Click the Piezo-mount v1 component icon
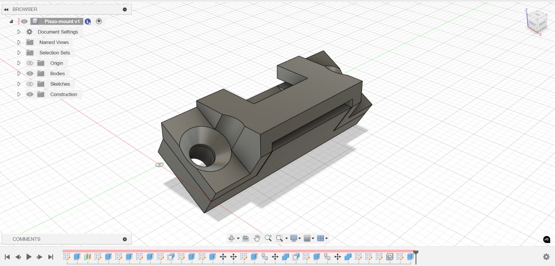Image resolution: width=555 pixels, height=266 pixels. point(35,22)
